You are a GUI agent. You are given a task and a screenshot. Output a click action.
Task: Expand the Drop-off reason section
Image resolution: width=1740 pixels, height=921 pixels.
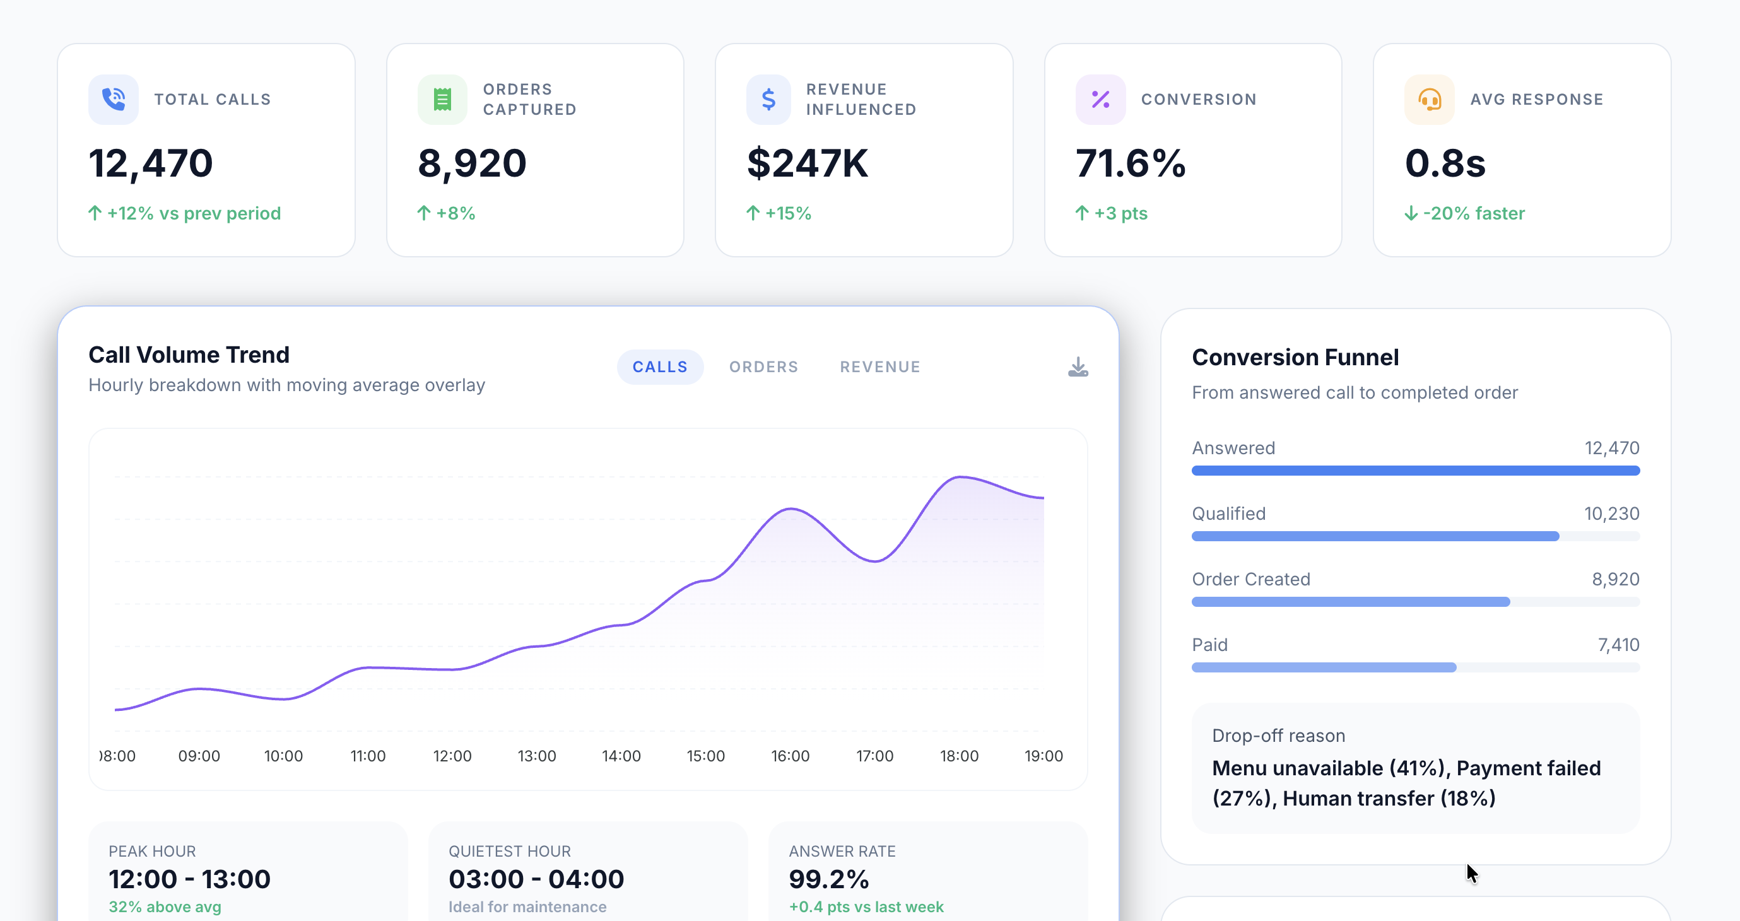point(1415,768)
